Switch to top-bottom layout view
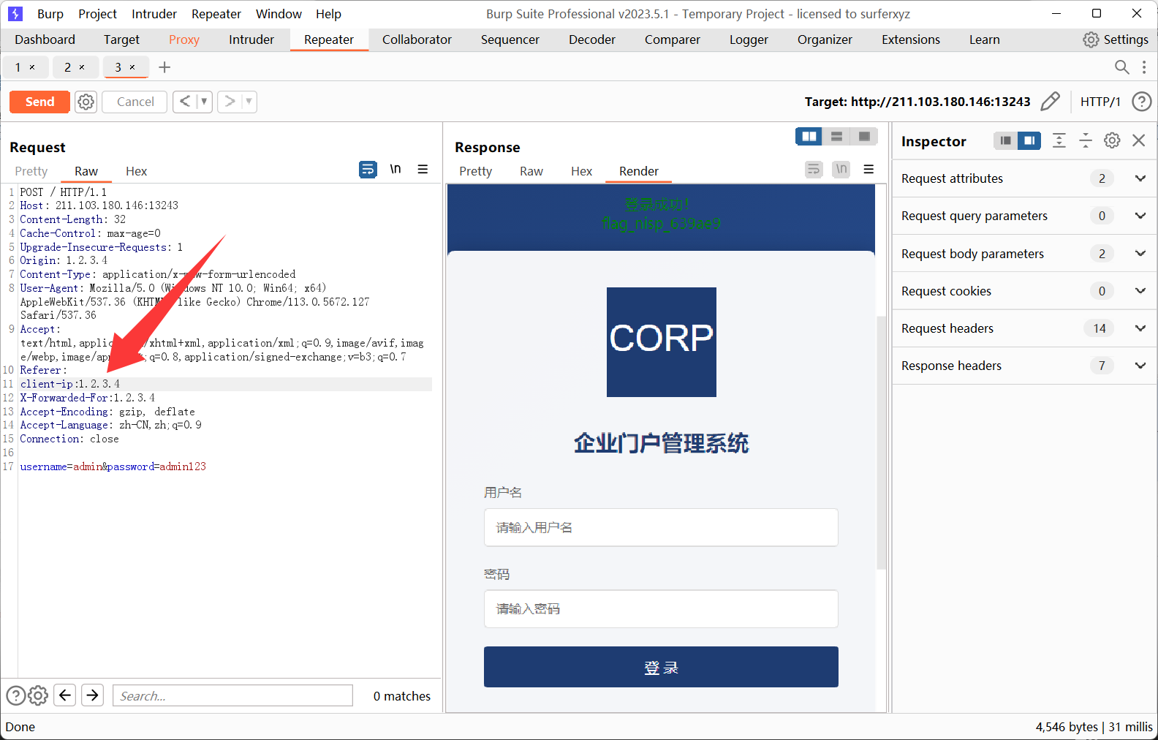This screenshot has height=740, width=1158. click(x=836, y=137)
